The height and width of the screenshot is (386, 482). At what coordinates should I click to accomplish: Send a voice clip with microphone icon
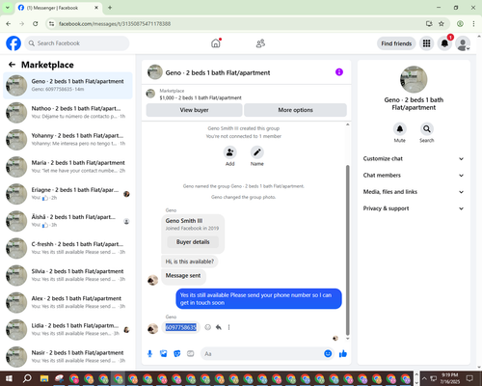click(x=149, y=354)
